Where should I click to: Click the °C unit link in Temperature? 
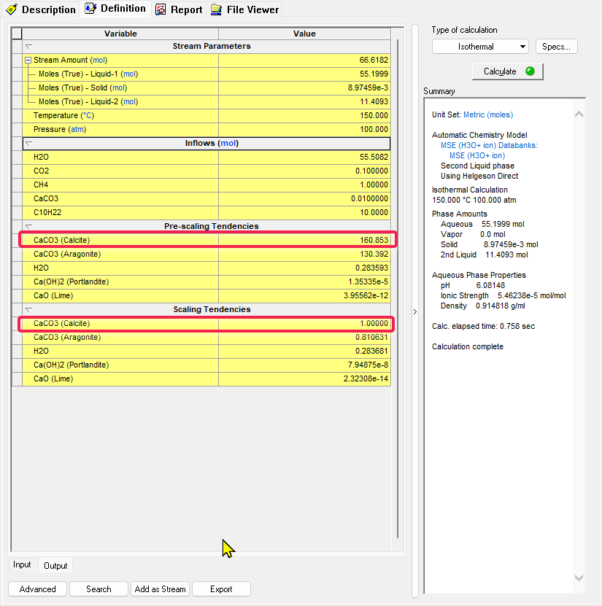coord(88,115)
